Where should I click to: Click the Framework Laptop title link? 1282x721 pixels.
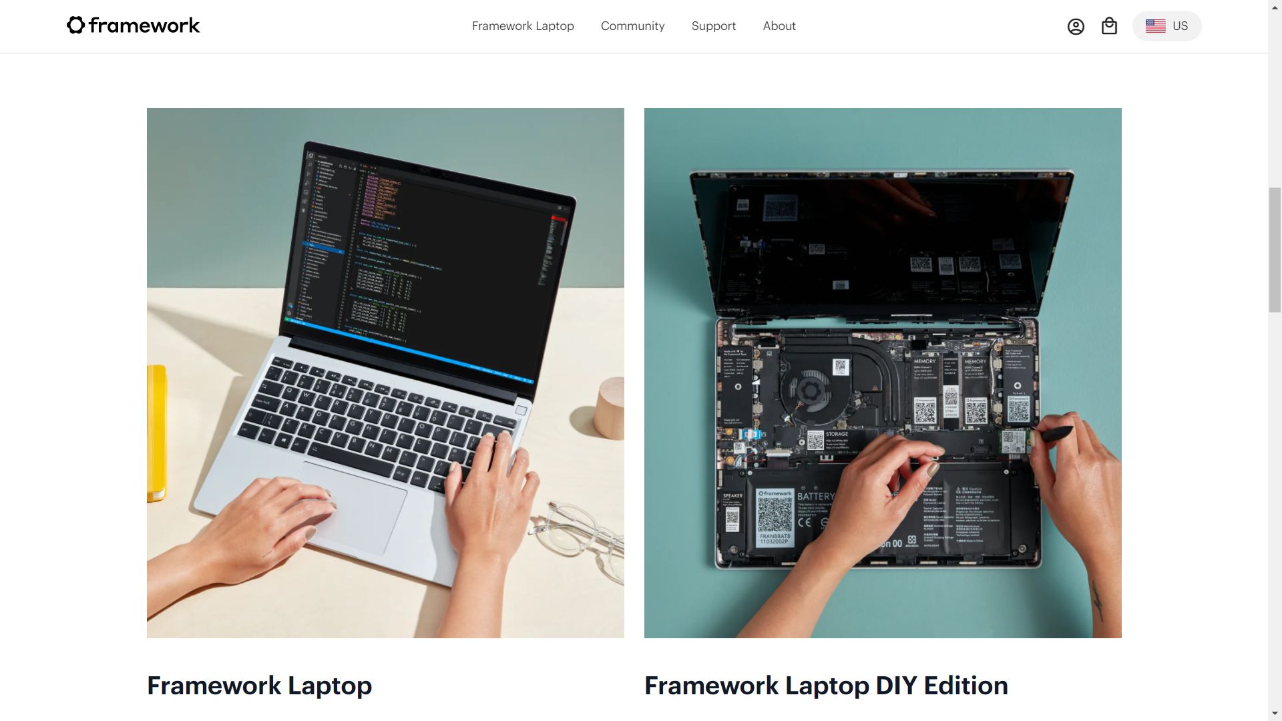pyautogui.click(x=260, y=685)
